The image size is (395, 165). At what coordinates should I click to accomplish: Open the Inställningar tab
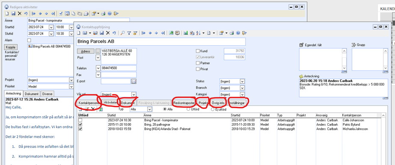238,103
